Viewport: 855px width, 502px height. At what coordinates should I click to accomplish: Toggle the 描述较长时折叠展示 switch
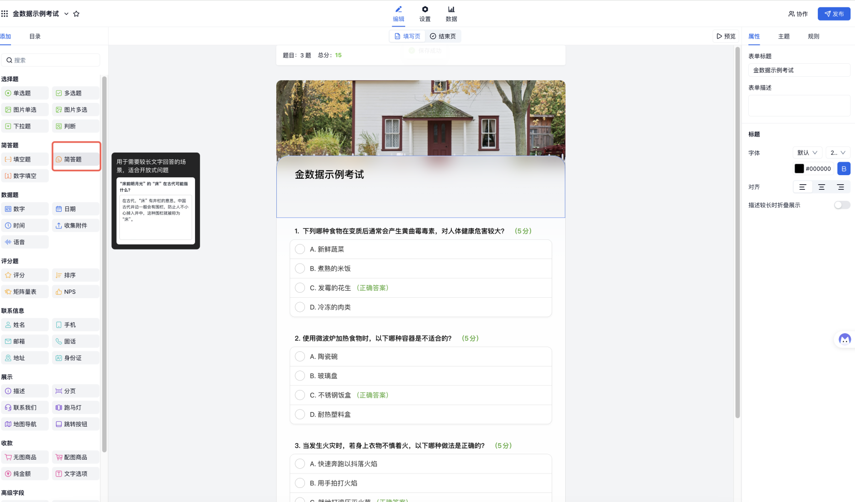[841, 205]
